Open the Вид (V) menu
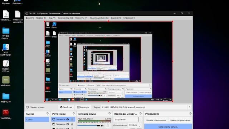 pos(52,18)
